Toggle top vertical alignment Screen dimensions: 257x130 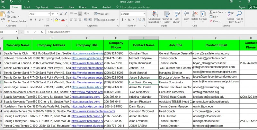click(71, 14)
